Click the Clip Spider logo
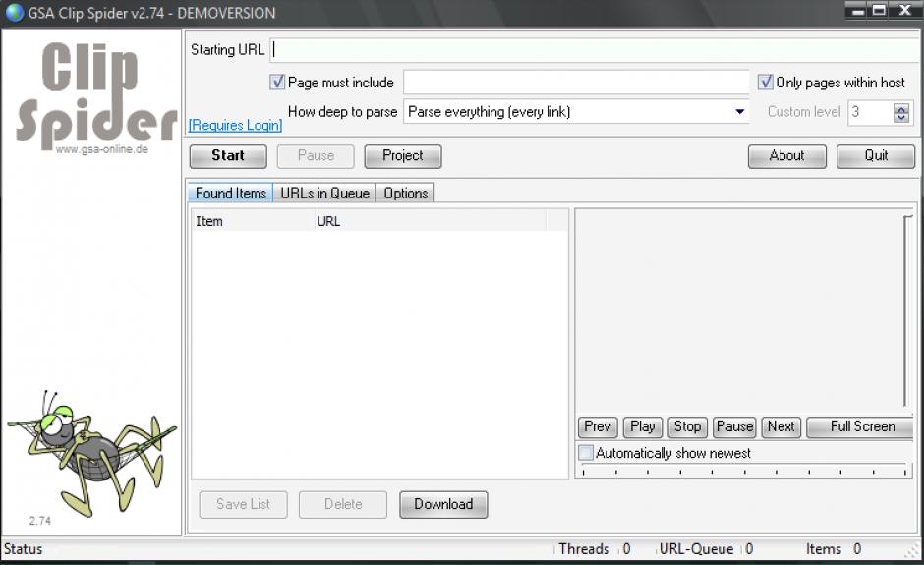Screen dimensions: 924x565 tap(97, 98)
